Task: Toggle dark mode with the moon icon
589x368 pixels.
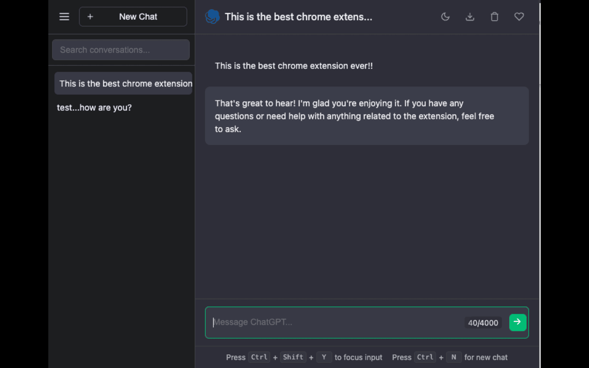Action: tap(445, 17)
